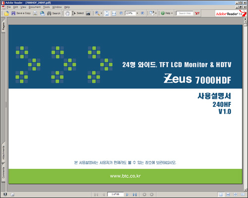The height and width of the screenshot is (198, 248).
Task: Open the zoom percentage dropdown arrow
Action: pyautogui.click(x=137, y=13)
